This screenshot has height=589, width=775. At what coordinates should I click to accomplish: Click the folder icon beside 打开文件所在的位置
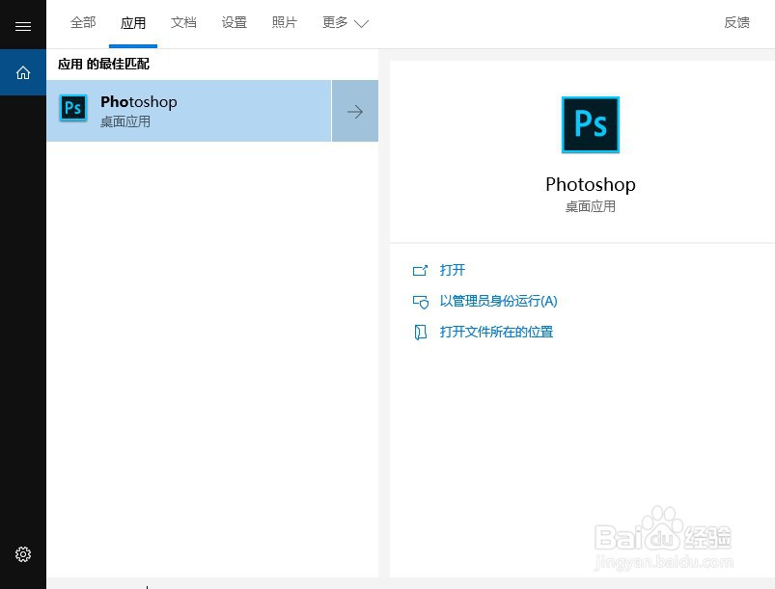420,333
